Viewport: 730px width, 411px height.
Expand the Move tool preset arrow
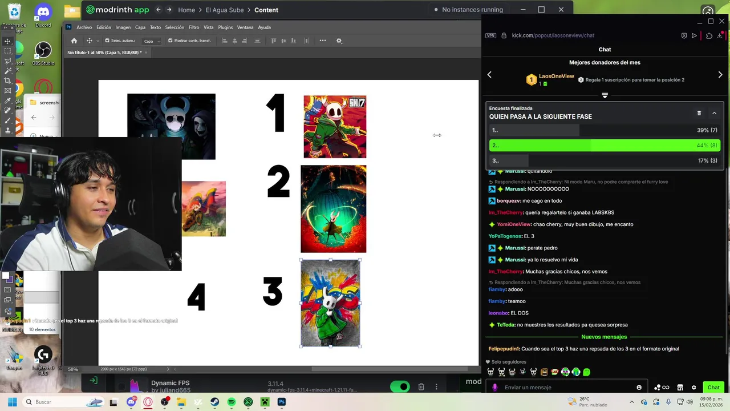click(98, 41)
